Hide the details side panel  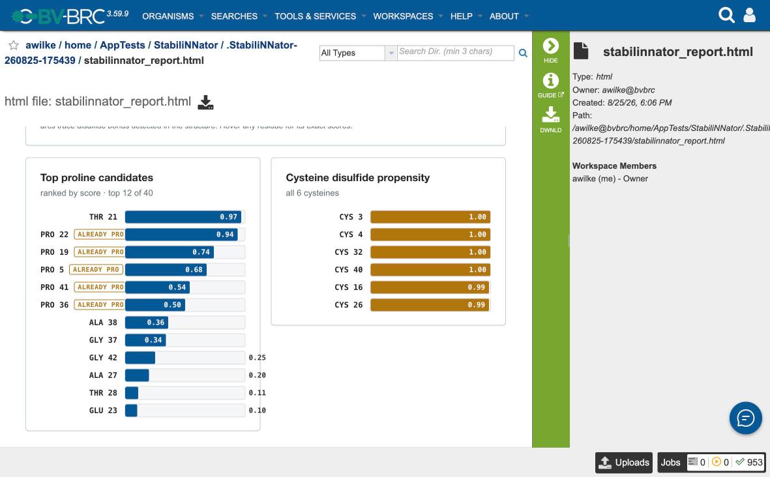[x=550, y=51]
